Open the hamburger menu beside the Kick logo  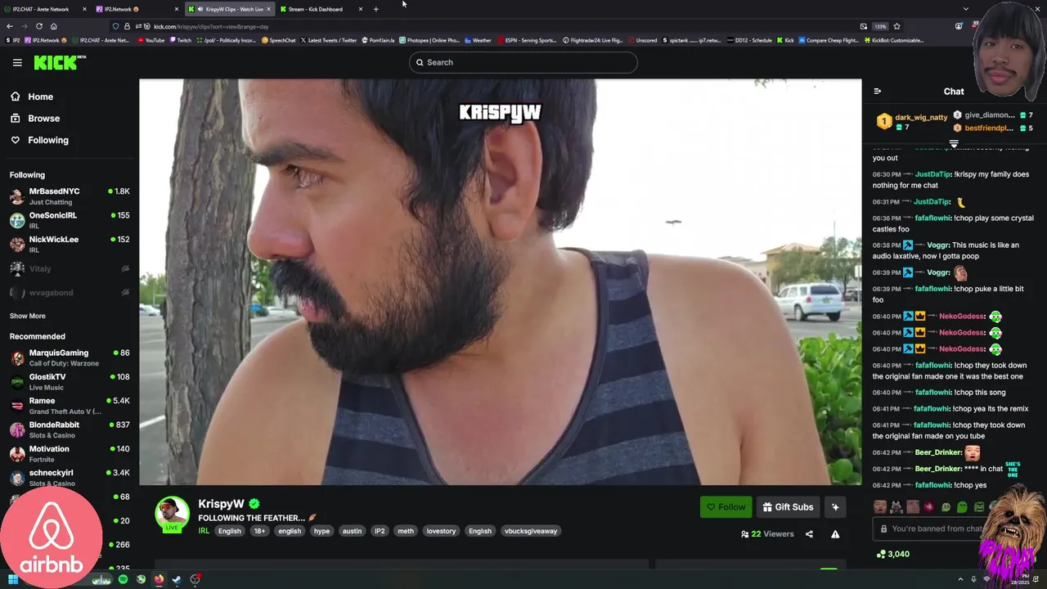point(17,62)
